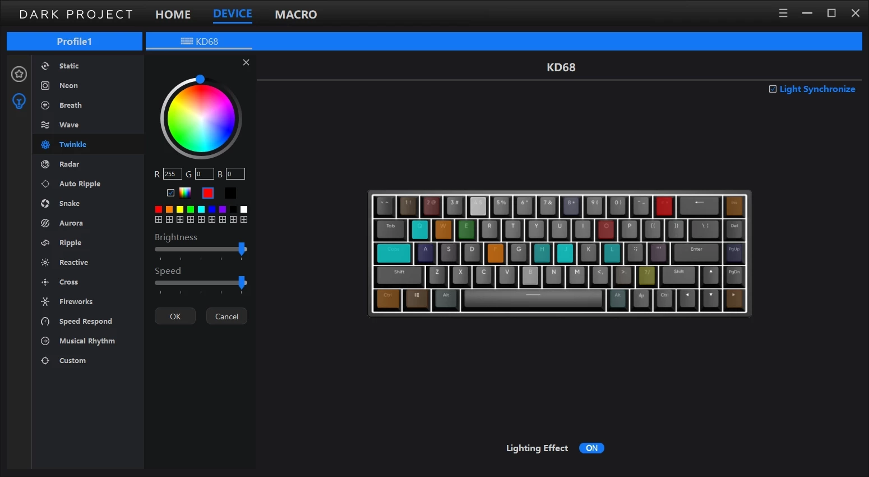Open the DEVICE tab
Viewport: 869px width, 477px height.
point(233,14)
